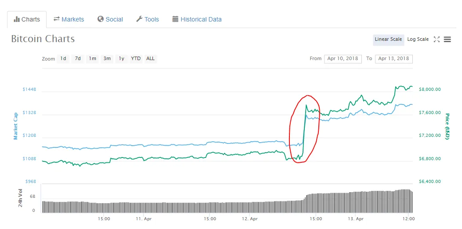Edit the To date field Apr 13, 2018
The image size is (462, 229).
(393, 59)
